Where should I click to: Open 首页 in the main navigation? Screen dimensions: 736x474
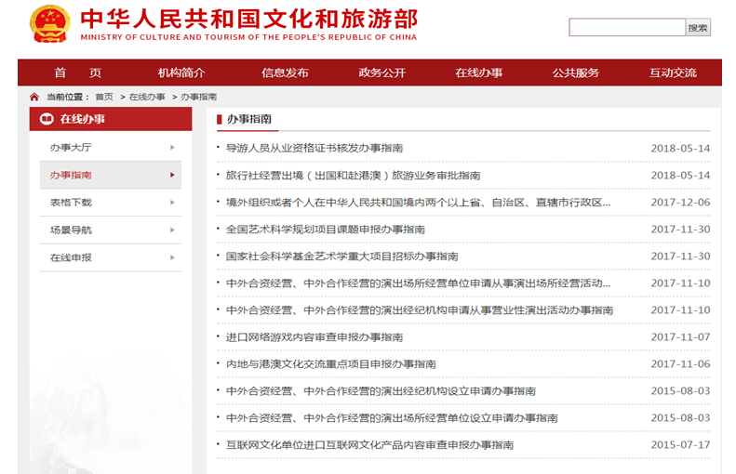click(77, 72)
